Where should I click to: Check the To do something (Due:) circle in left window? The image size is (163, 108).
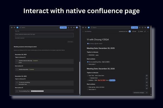tap(17, 91)
